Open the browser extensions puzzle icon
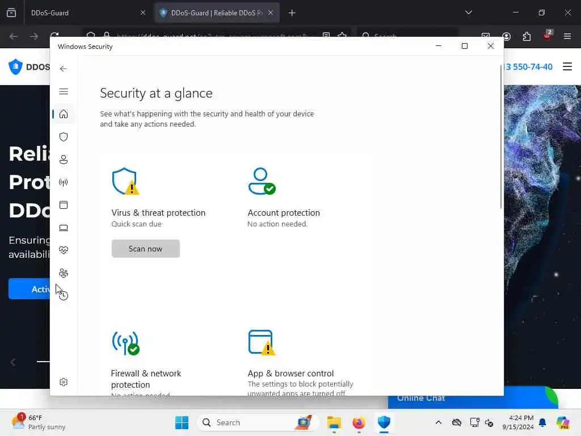The image size is (581, 436). tap(527, 36)
